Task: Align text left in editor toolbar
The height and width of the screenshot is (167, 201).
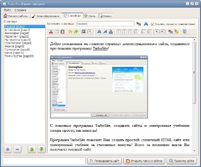Action: click(118, 32)
